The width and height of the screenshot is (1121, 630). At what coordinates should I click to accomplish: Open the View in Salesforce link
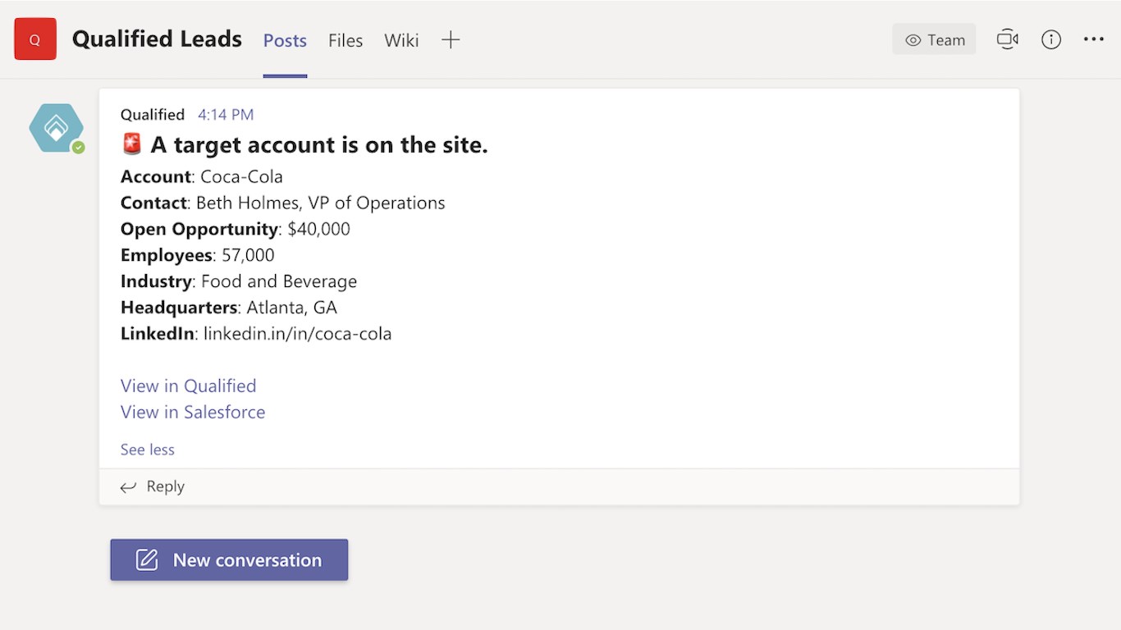[193, 412]
